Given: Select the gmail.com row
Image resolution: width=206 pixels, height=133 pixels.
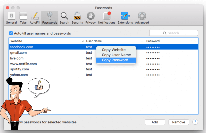Looking at the screenshot, I should [x=103, y=53].
